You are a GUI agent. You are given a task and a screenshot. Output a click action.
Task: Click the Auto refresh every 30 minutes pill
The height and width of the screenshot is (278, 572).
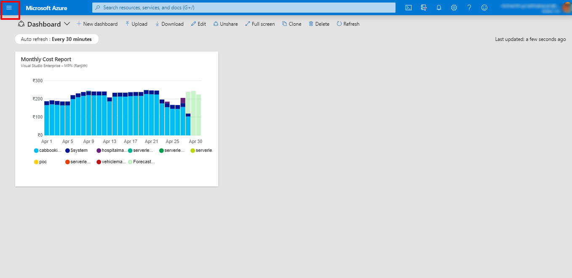56,39
